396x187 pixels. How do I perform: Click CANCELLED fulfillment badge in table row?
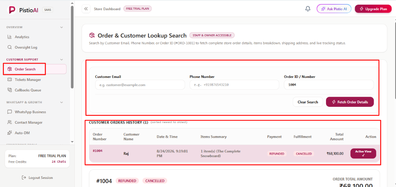pyautogui.click(x=304, y=153)
